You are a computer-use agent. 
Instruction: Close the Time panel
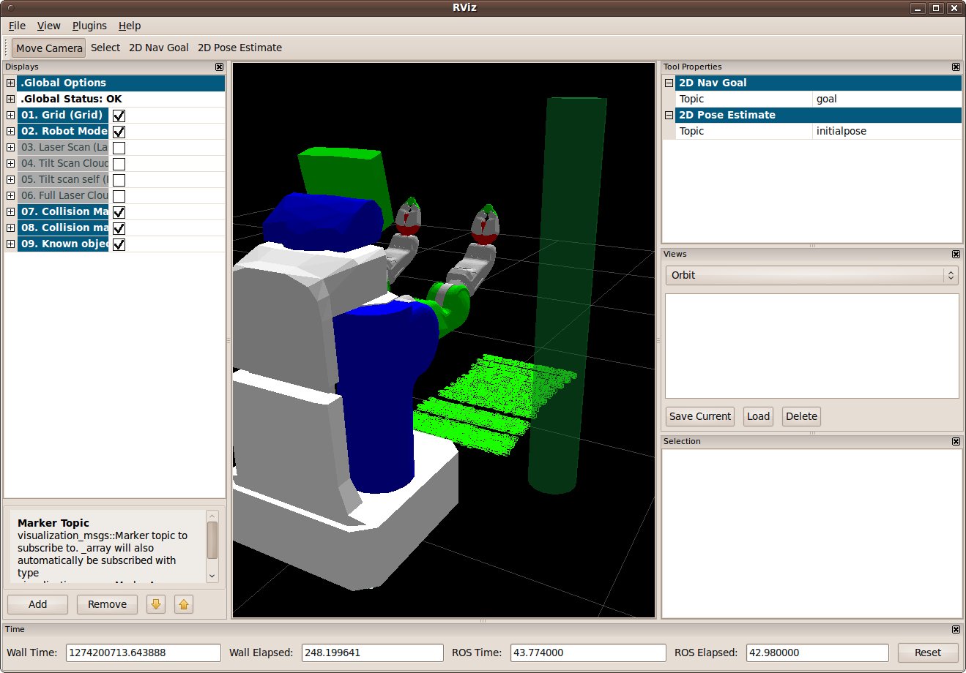pyautogui.click(x=956, y=630)
